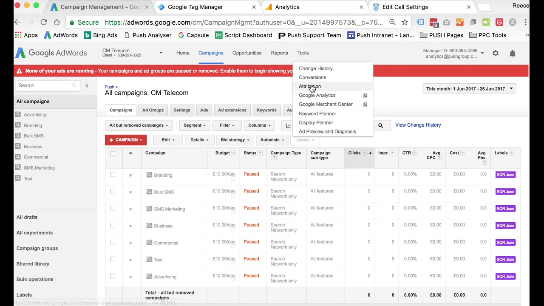Select Conversions in the Tools menu

333,77
